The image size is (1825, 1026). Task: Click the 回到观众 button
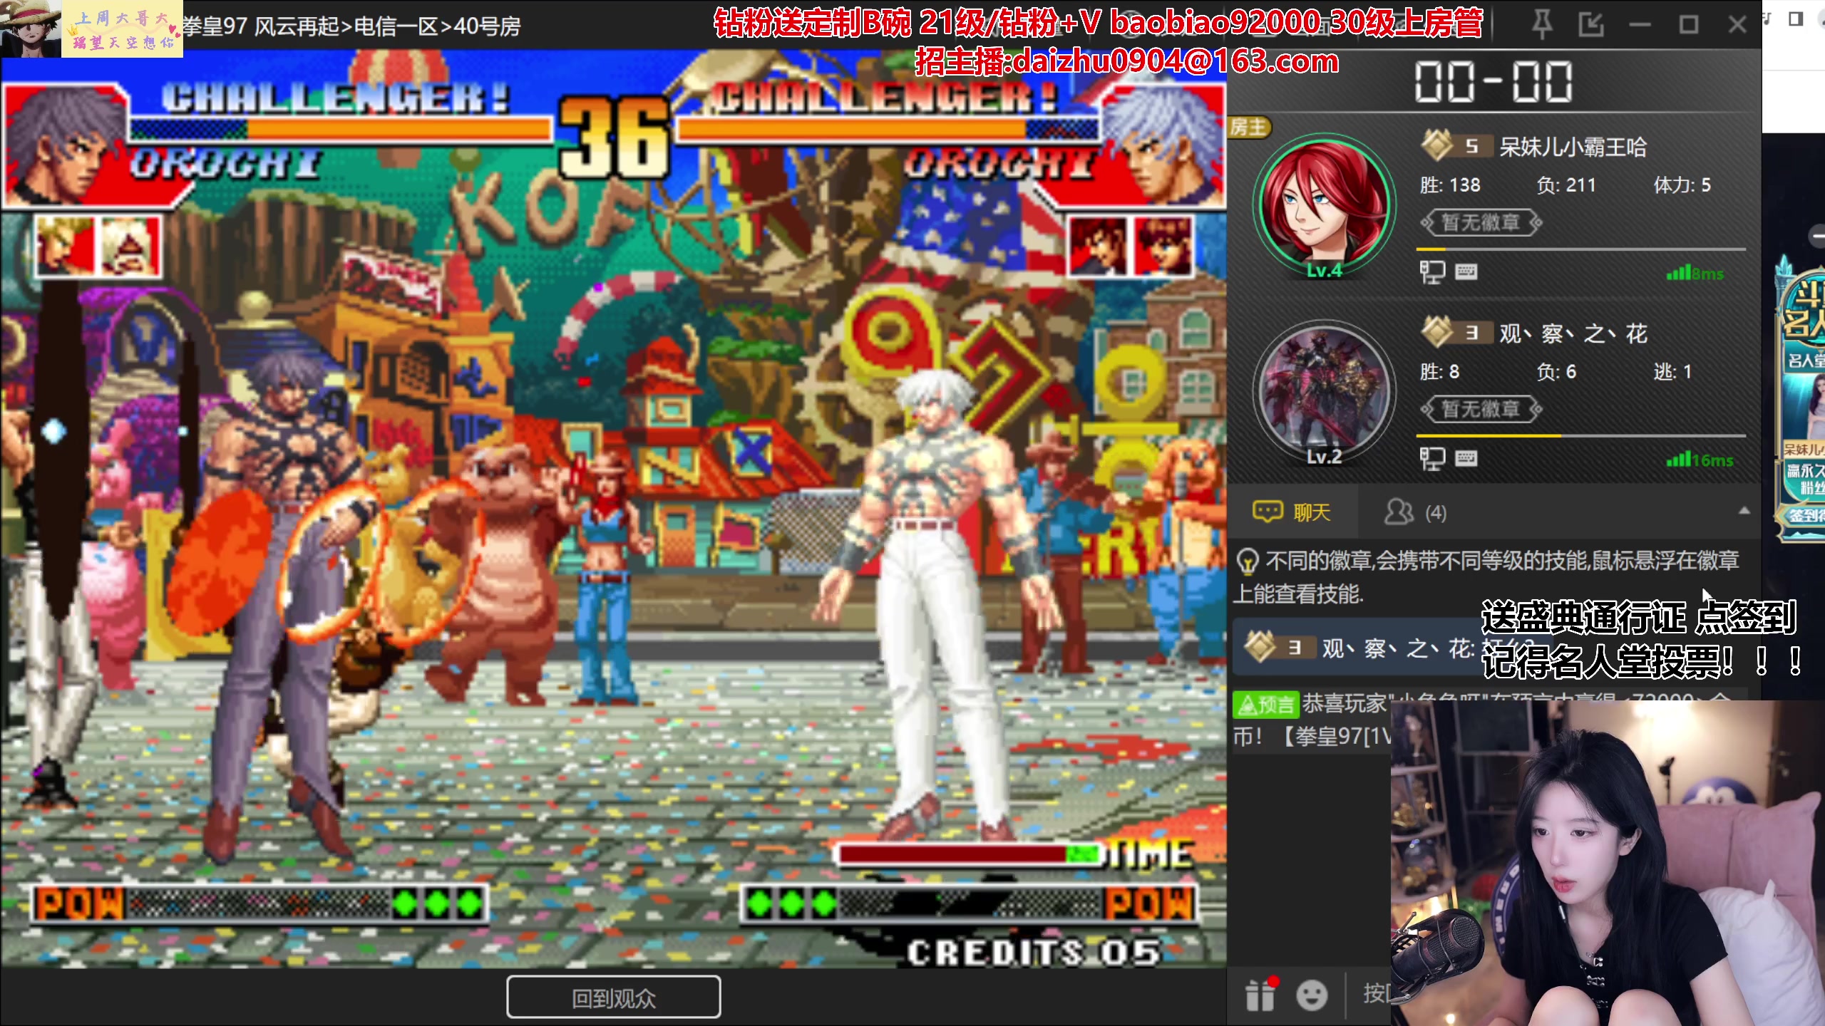[614, 997]
